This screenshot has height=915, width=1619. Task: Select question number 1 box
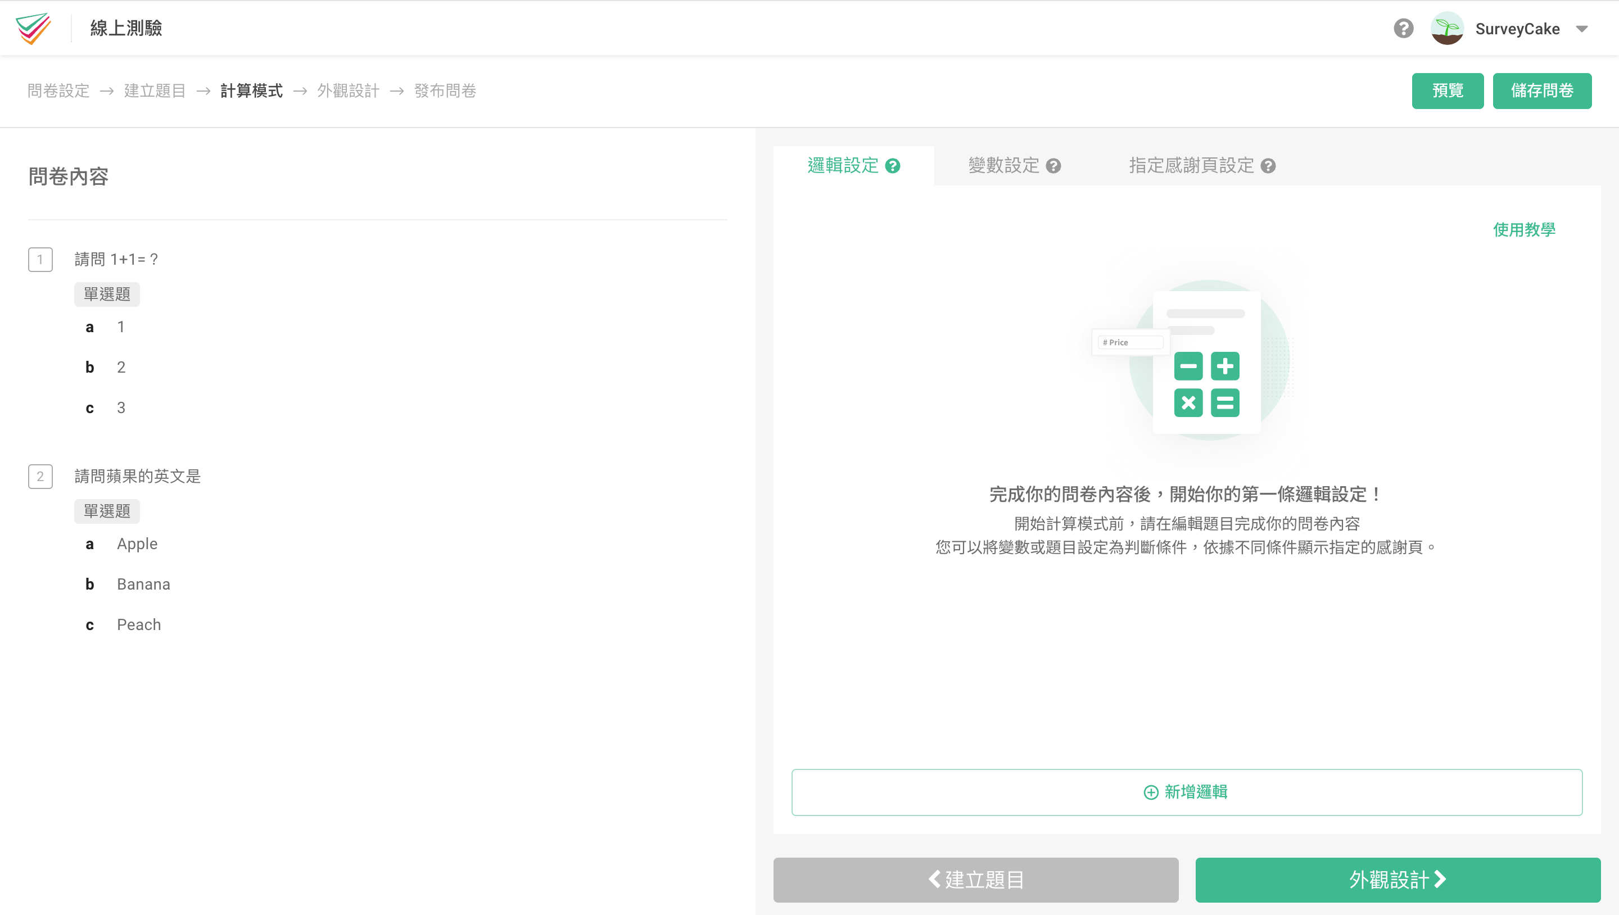click(40, 260)
